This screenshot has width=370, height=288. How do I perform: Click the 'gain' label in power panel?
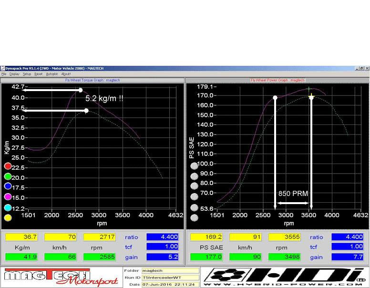[x=316, y=257]
